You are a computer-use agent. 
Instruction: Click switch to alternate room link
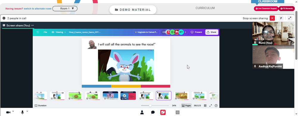point(38,9)
